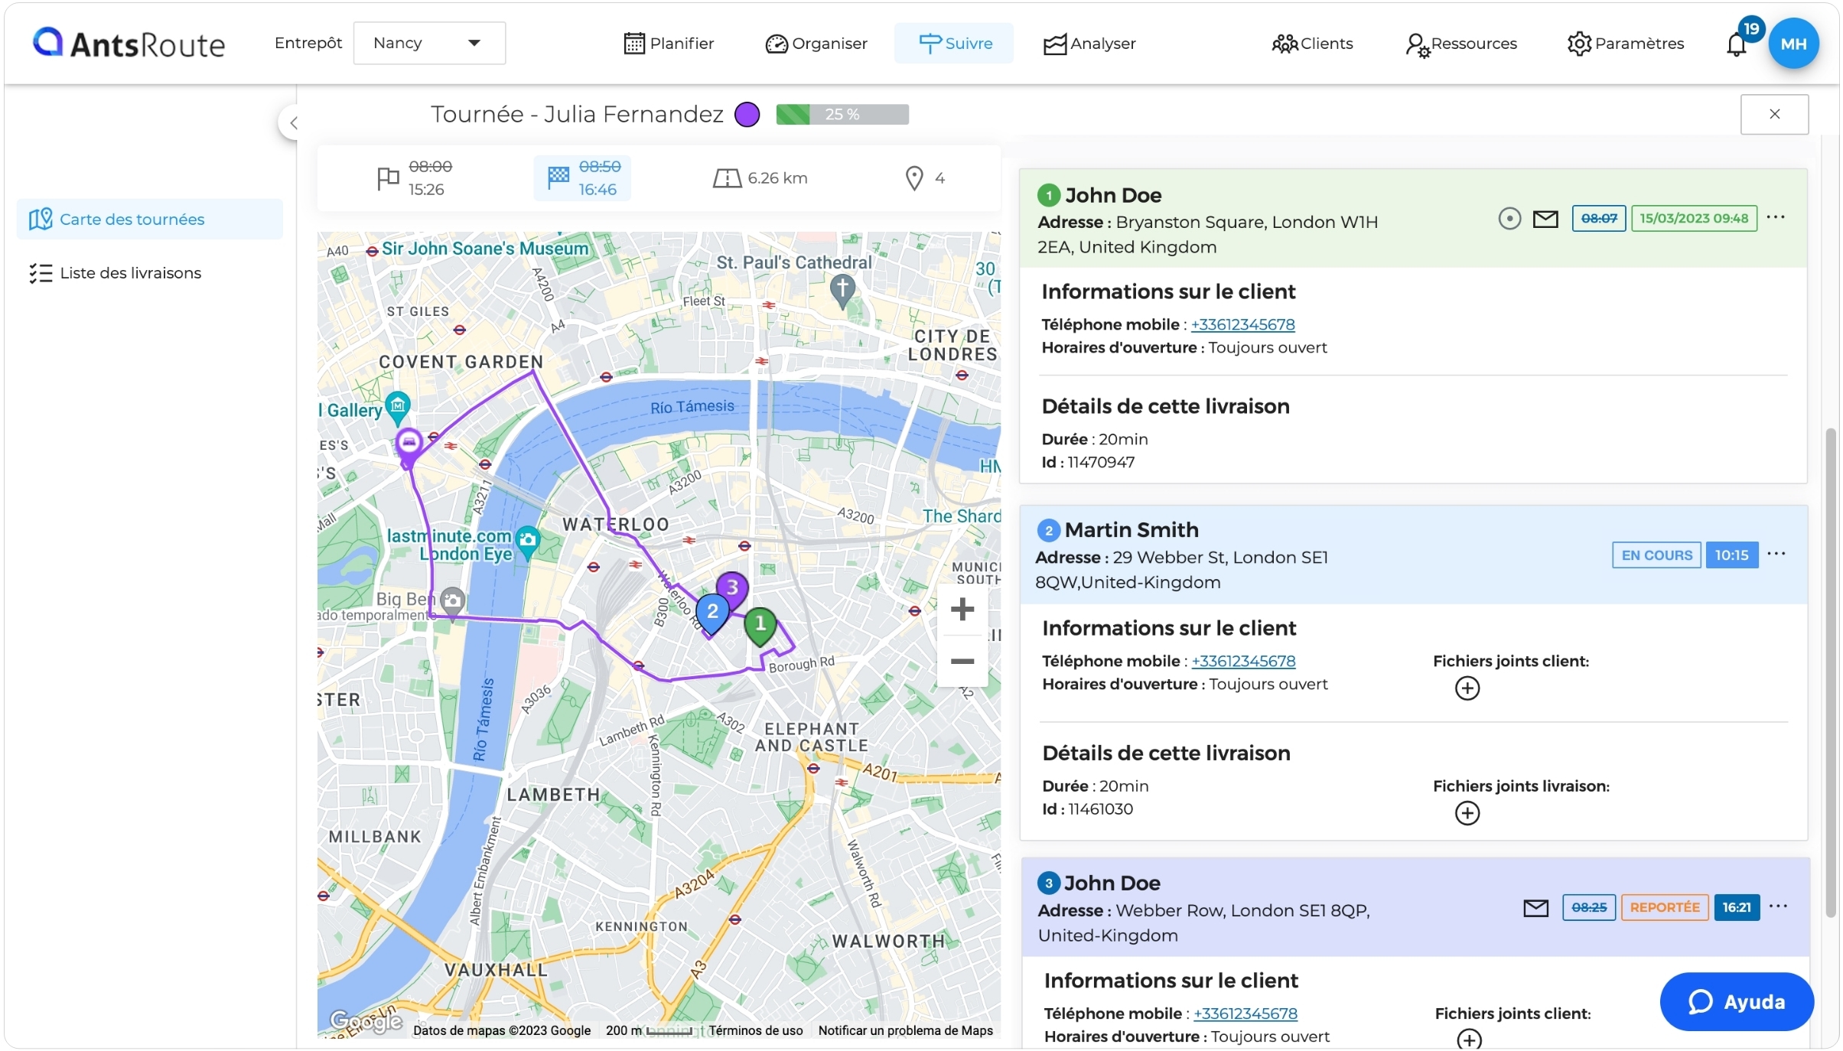Close the Tournée panel with X

click(x=1774, y=114)
